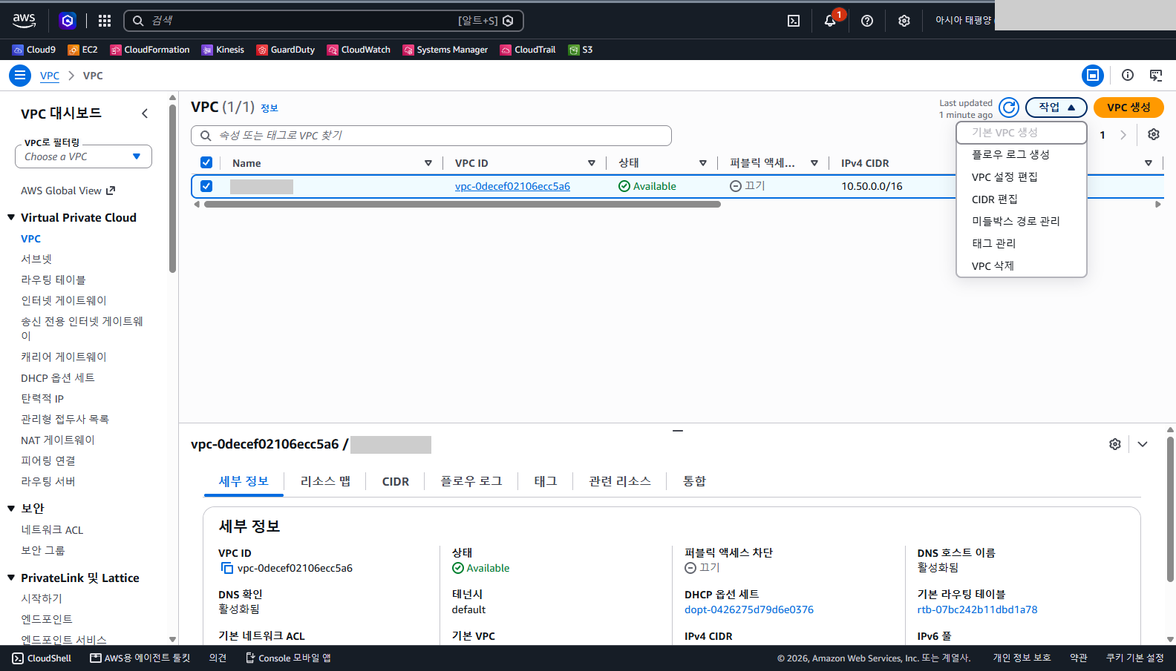Viewport: 1176px width, 671px height.
Task: Open rtb-07bc242b11dbd1a78 route table link
Action: (x=977, y=609)
